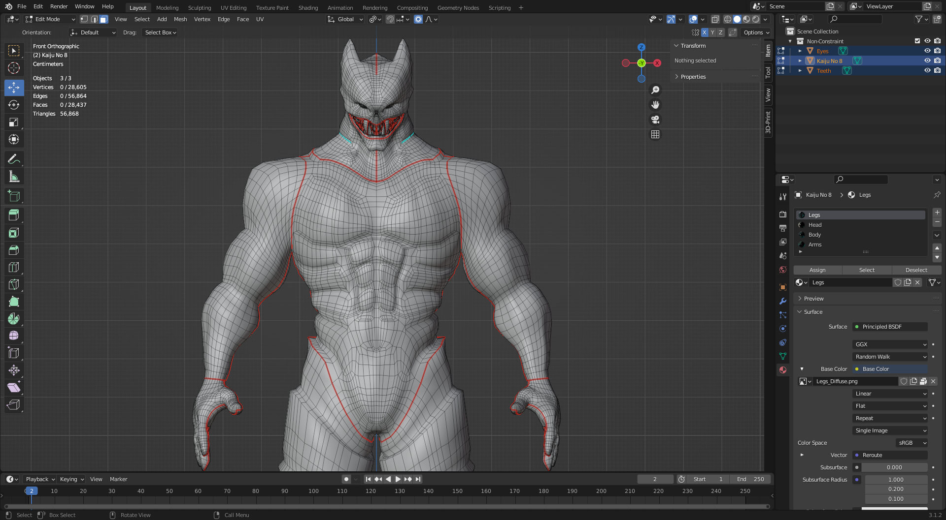Open the Edit Mode dropdown
This screenshot has width=946, height=520.
tap(51, 19)
